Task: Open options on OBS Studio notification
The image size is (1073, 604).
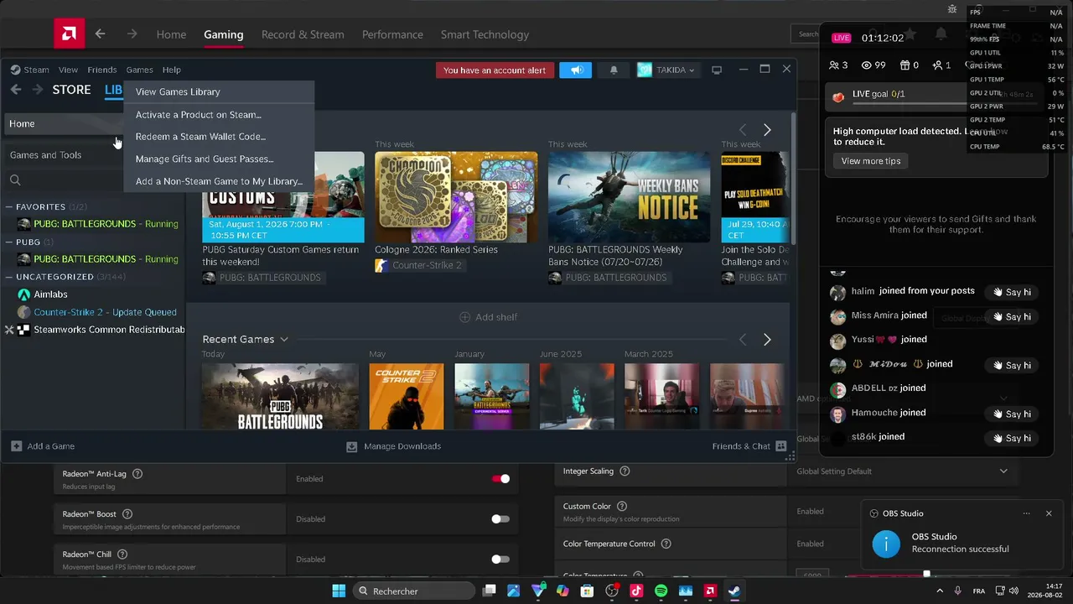Action: click(x=1027, y=513)
